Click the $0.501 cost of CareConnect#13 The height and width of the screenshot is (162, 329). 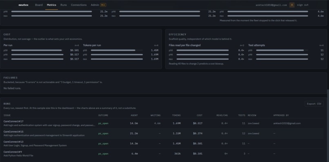click(x=198, y=144)
